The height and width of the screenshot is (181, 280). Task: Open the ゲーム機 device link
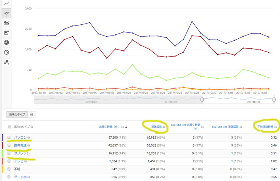click(21, 176)
